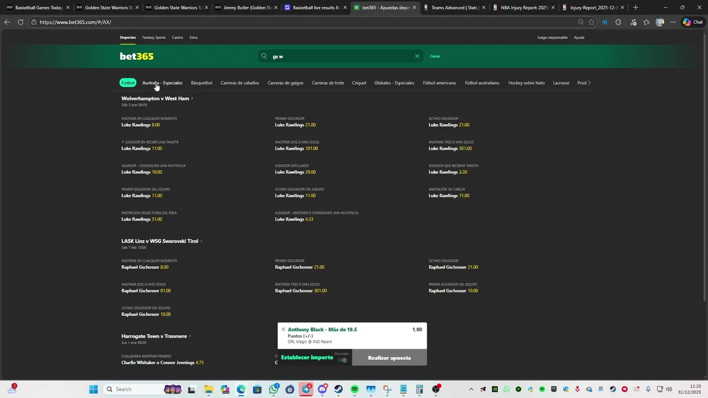The image size is (708, 398).
Task: Click the search magnifier in bet365 search bar
Action: coord(264,56)
